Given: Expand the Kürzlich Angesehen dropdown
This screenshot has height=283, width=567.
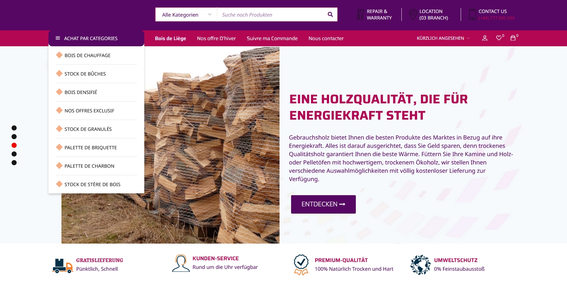Looking at the screenshot, I should click(443, 38).
